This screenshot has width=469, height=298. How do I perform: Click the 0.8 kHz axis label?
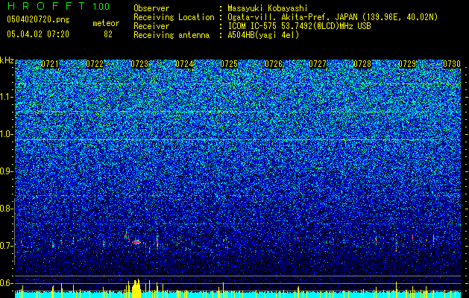6,209
